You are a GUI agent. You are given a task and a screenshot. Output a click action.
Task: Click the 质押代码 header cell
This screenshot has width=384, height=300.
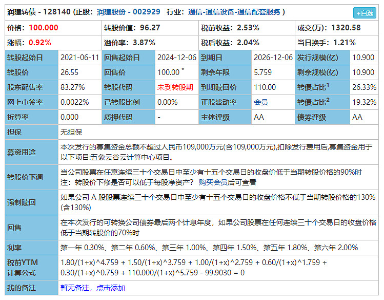128,117
